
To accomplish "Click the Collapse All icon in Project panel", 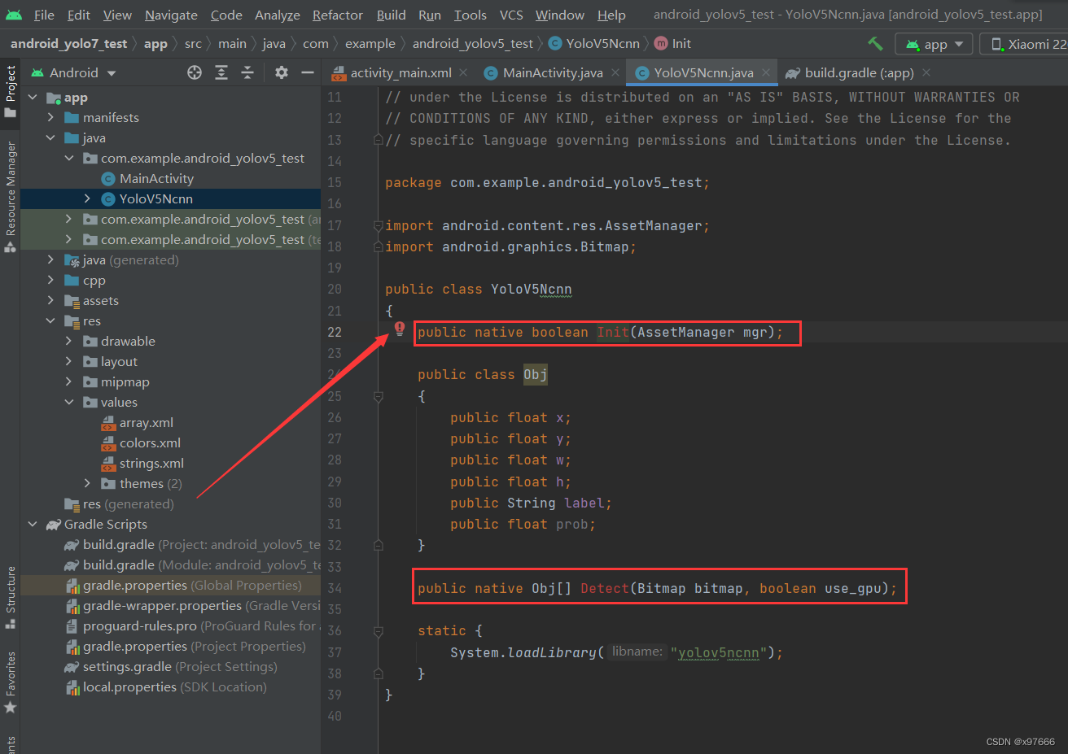I will tap(247, 72).
